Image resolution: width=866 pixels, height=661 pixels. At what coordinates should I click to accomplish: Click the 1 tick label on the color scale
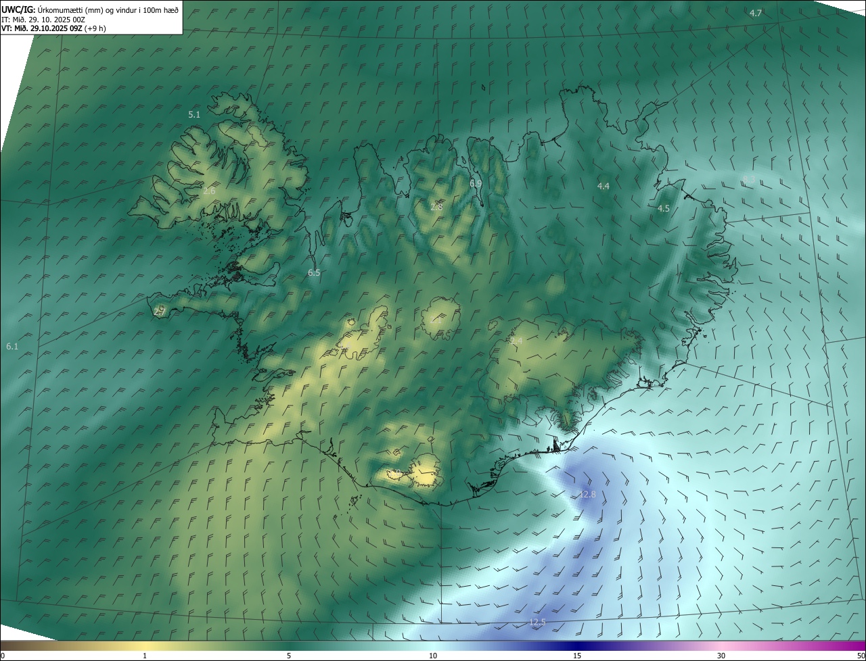[x=145, y=656]
